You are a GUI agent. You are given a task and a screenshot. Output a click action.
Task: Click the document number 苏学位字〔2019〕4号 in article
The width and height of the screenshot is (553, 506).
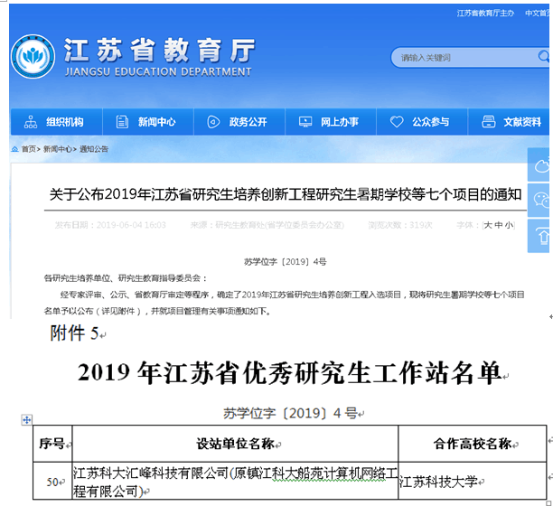point(286,262)
